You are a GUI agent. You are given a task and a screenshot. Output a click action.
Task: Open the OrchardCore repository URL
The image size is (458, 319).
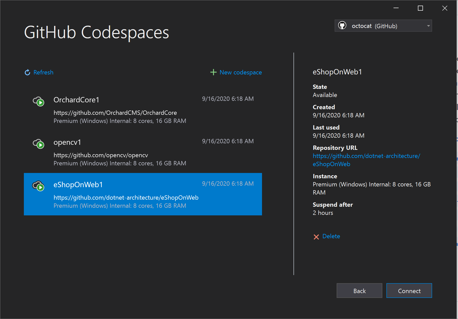[x=115, y=113]
